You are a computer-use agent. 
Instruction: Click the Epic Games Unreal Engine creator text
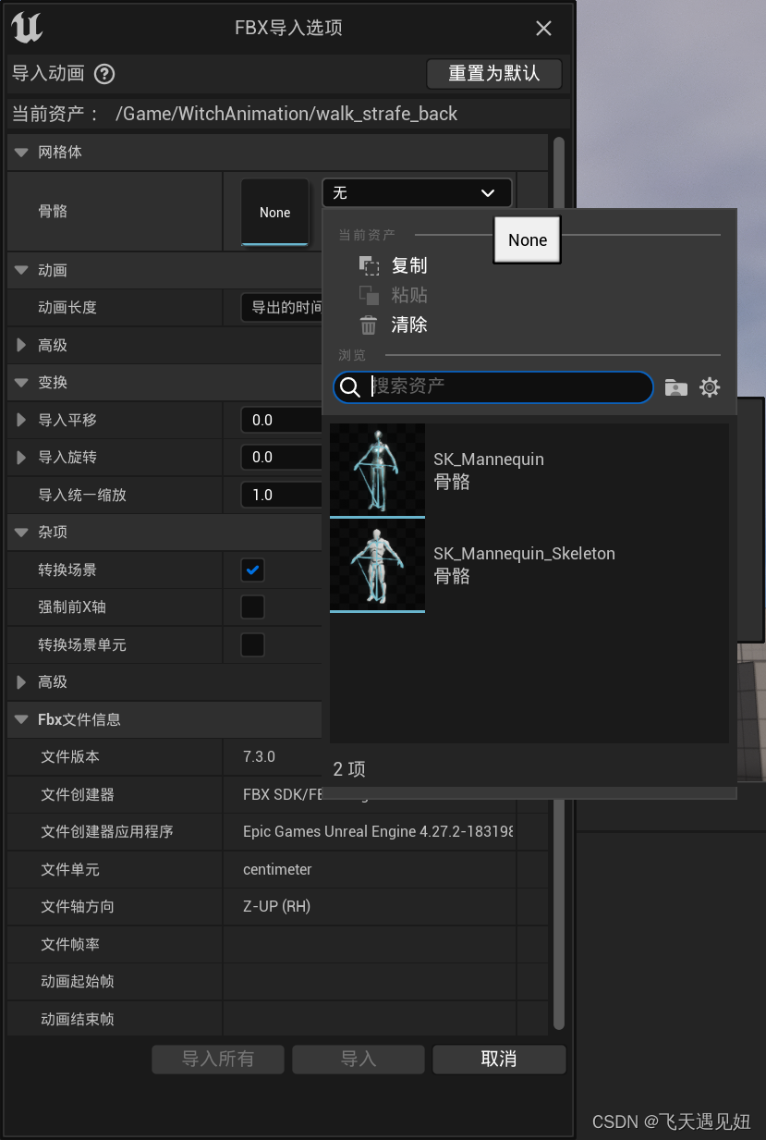379,832
